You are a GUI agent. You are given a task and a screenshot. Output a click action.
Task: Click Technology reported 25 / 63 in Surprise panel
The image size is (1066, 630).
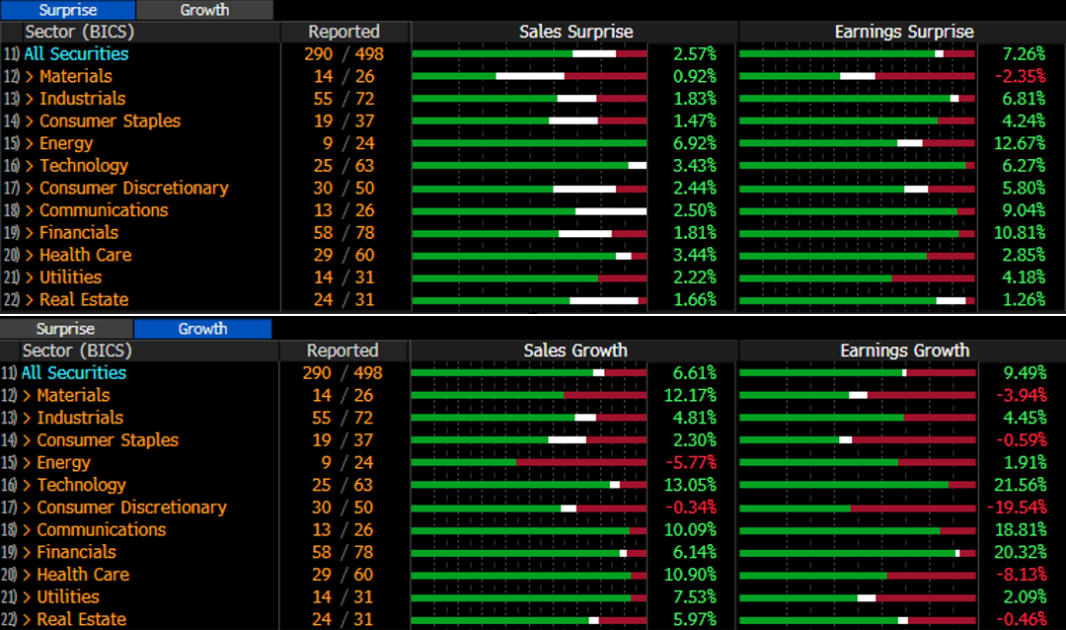tap(344, 166)
